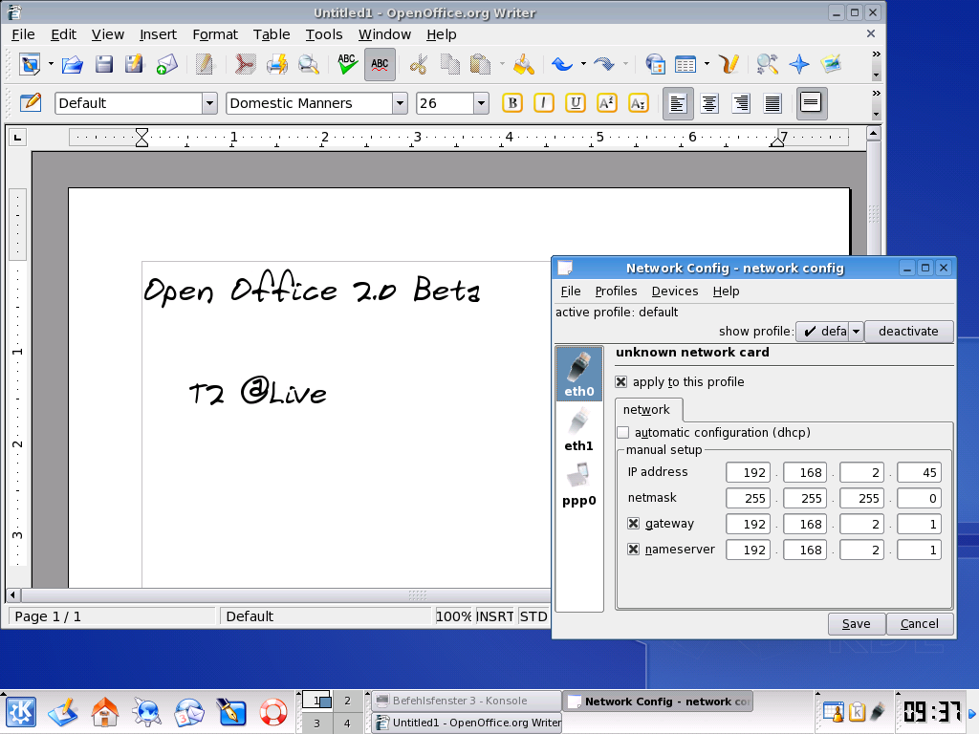The image size is (979, 734).
Task: Align text right in Writer
Action: [x=741, y=103]
